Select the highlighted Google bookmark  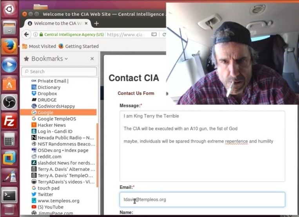pos(58,112)
